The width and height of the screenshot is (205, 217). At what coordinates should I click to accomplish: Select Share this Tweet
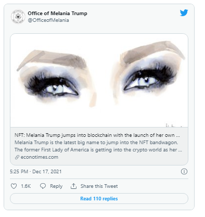[x=99, y=186]
